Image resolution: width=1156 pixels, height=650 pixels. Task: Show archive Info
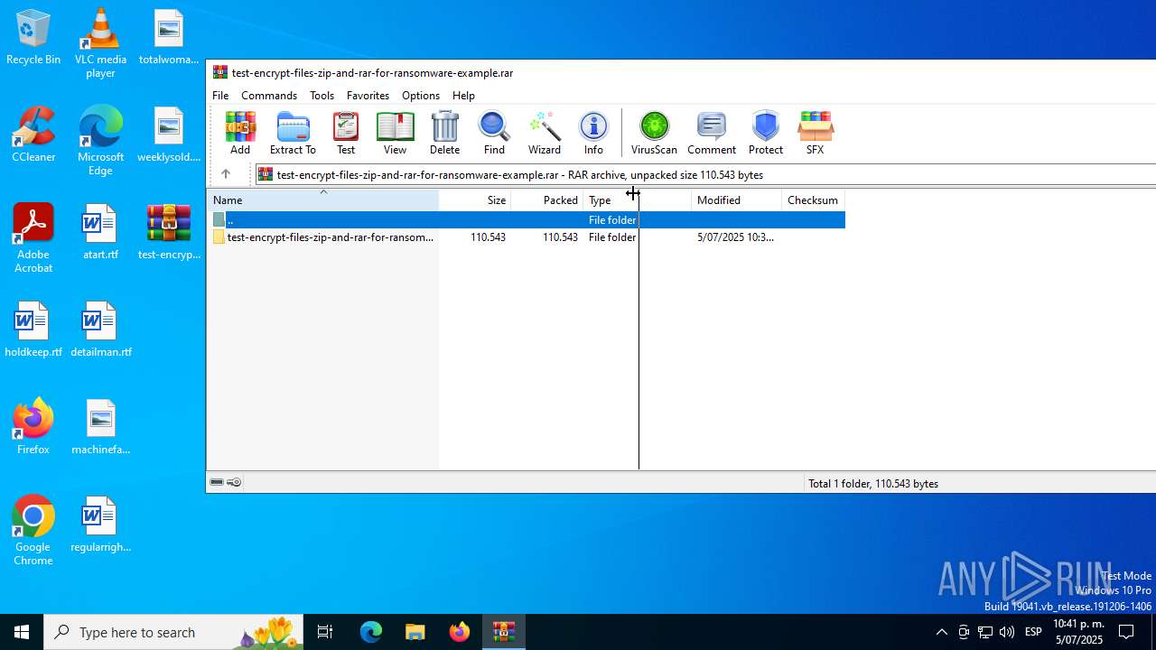coord(593,133)
